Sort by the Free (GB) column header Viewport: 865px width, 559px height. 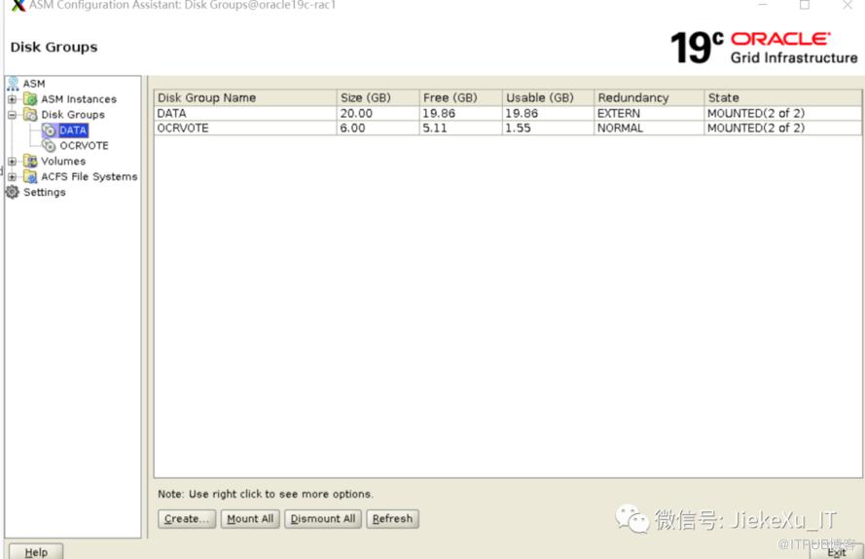pos(460,97)
